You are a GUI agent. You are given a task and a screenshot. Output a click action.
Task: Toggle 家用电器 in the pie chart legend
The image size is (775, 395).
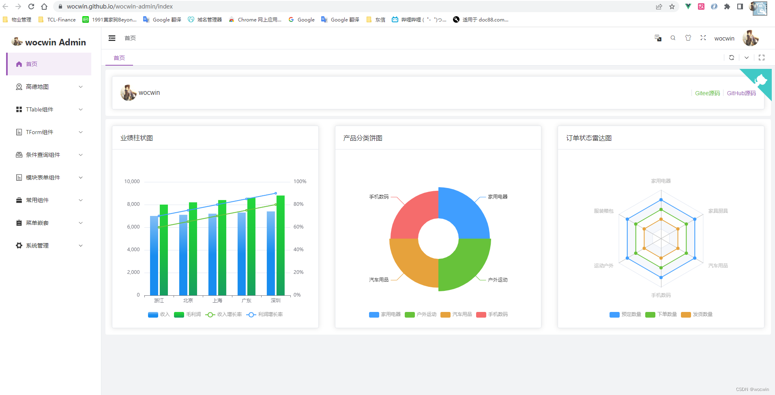pos(385,314)
